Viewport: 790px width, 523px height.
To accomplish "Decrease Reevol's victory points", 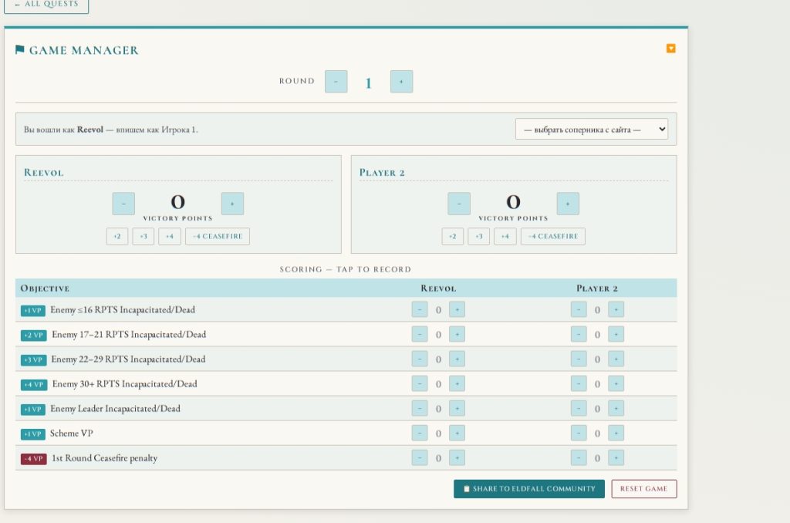I will pyautogui.click(x=123, y=204).
